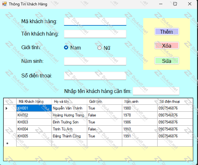The width and height of the screenshot is (198, 165).
Task: Click into the Năm sinh field
Action: point(95,61)
